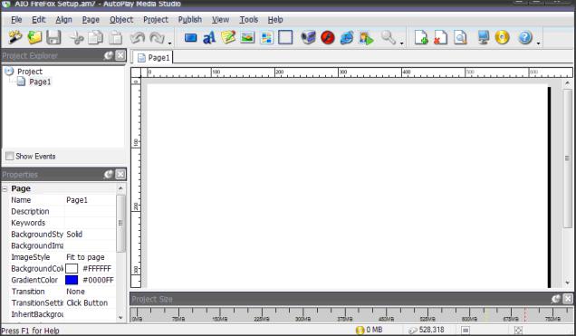576x336 pixels.
Task: Open the Project menu
Action: point(156,19)
